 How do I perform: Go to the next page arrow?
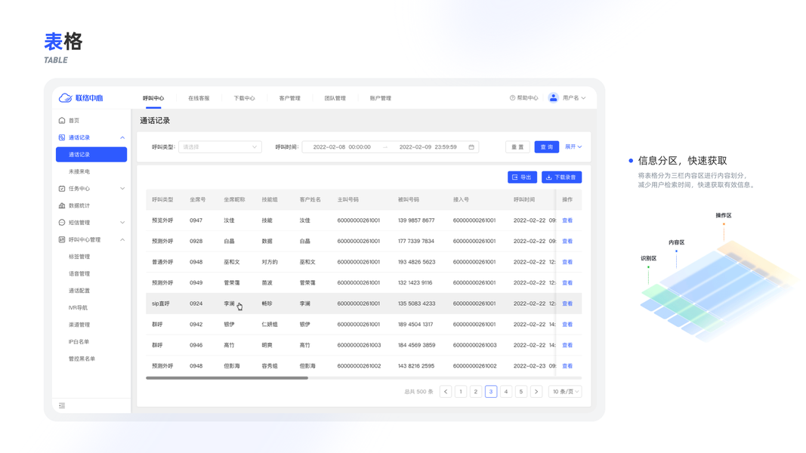(536, 391)
